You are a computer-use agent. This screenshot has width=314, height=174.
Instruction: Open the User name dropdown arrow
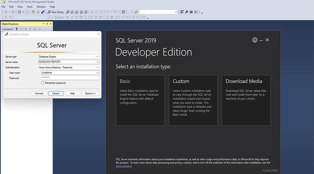tap(97, 73)
